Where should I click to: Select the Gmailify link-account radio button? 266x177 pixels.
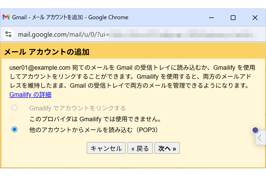tap(15, 108)
